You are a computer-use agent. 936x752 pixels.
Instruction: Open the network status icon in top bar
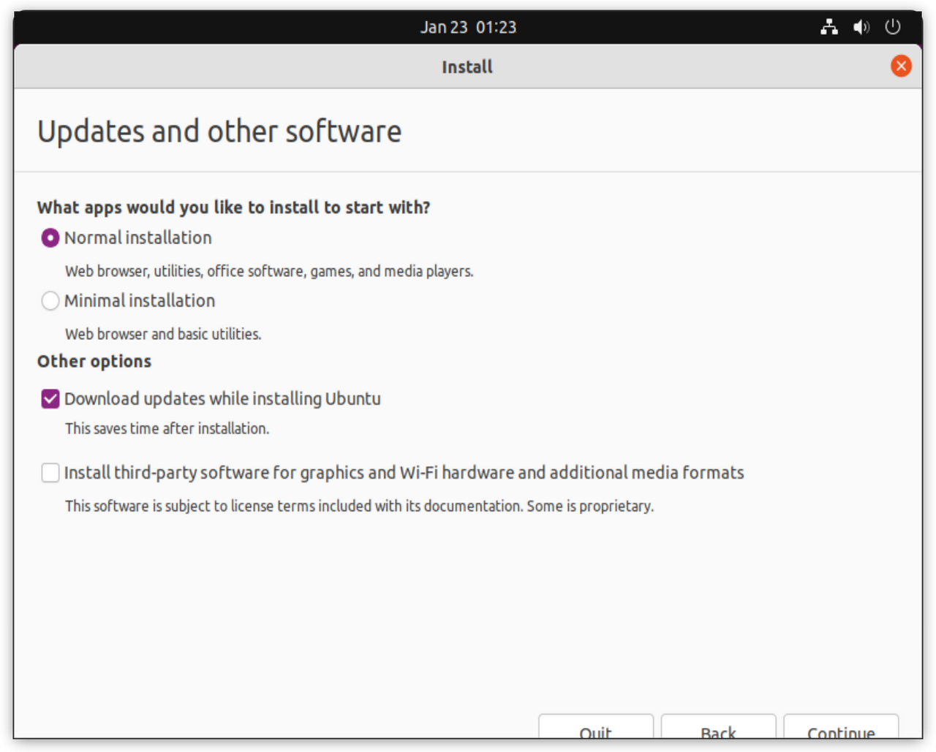click(829, 27)
